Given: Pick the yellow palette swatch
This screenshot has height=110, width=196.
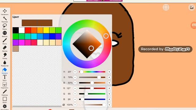Looking at the screenshot, I should (x=46, y=30).
